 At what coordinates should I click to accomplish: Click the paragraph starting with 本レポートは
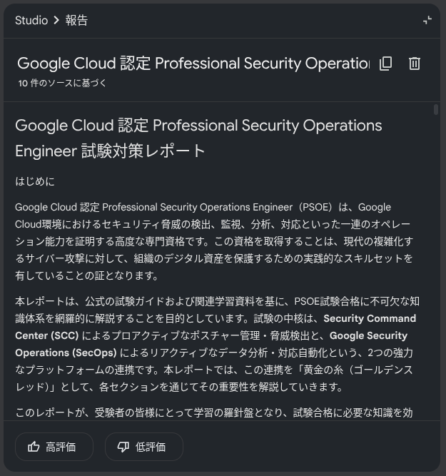214,344
